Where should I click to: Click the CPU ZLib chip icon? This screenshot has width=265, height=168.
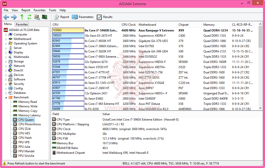15,129
